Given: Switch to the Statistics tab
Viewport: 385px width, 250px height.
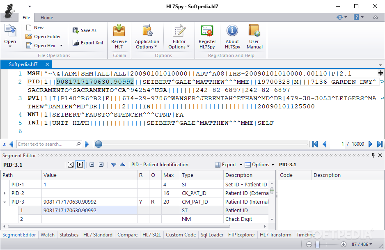Looking at the screenshot, I should [x=69, y=235].
